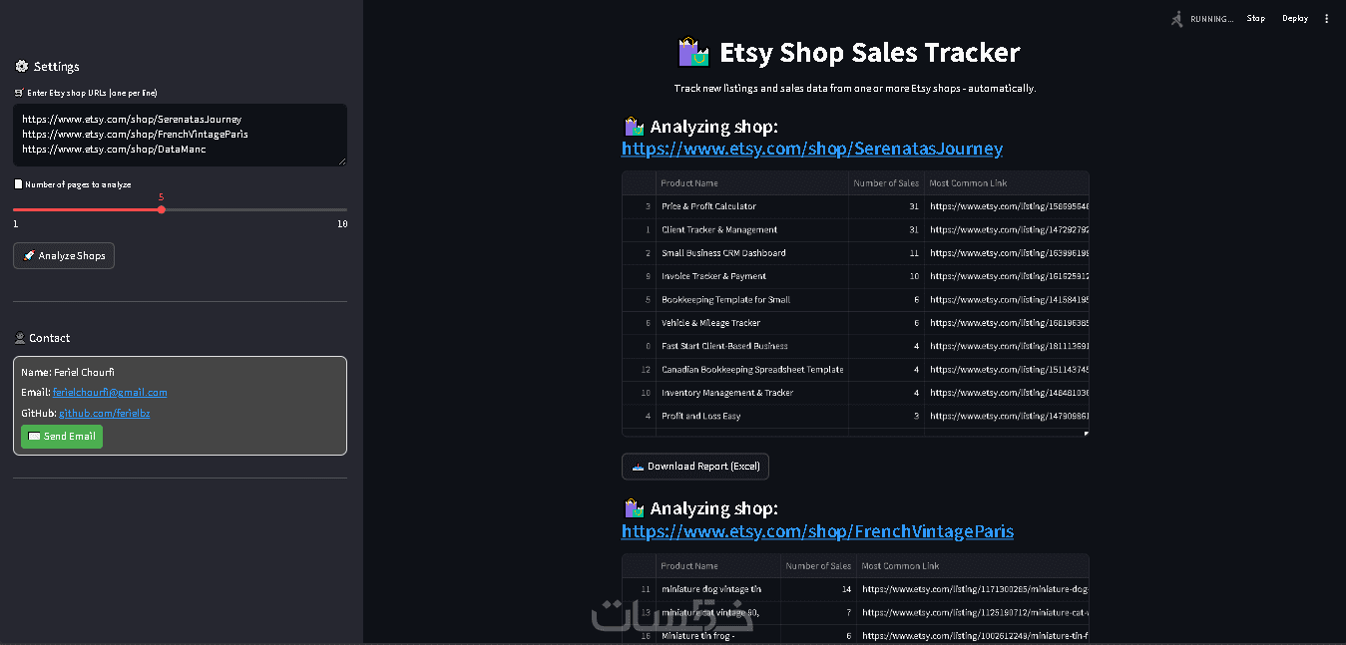Screen dimensions: 1346x645
Task: Stop the running script
Action: (1255, 18)
